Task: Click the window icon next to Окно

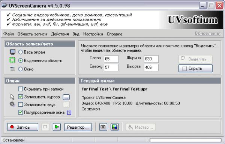Action: click(x=13, y=69)
